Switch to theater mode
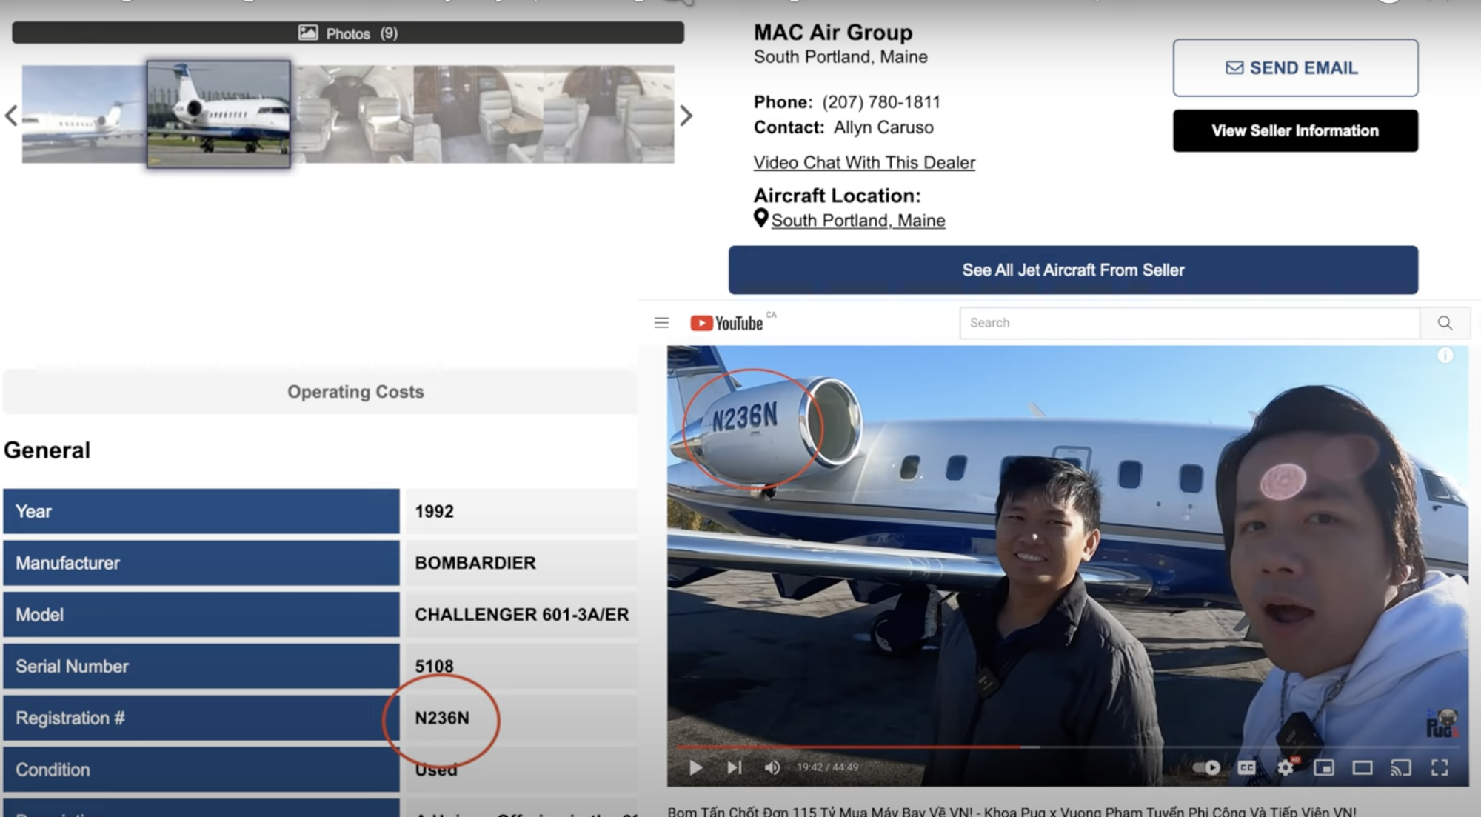The image size is (1481, 817). [1362, 767]
